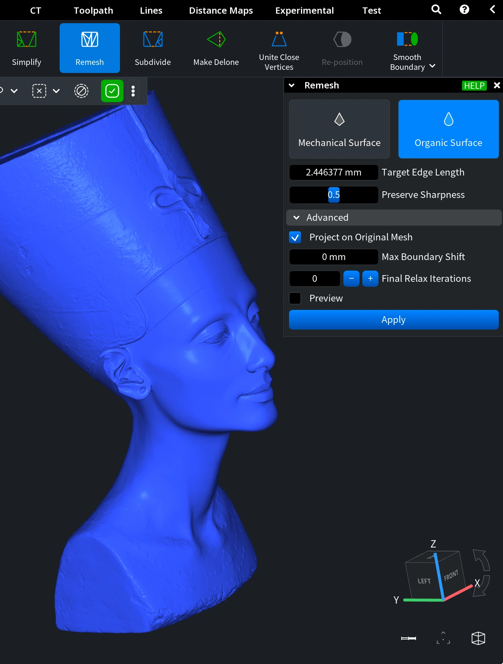Open dropdown next to deselect box icon
The height and width of the screenshot is (664, 503).
(56, 91)
